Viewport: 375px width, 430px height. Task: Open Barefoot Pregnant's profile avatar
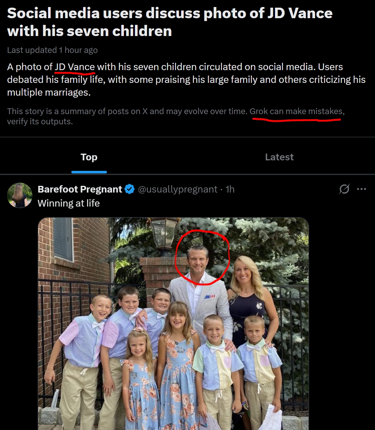pos(20,195)
